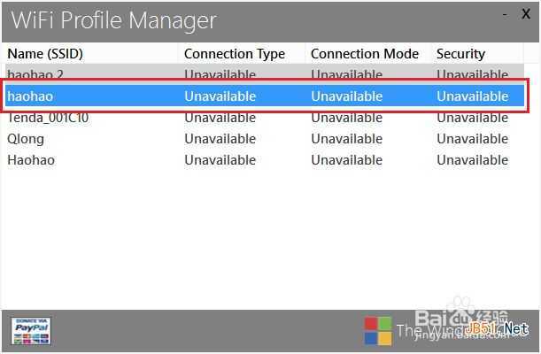Click Connection Mode value for Qlong
This screenshot has width=541, height=354.
click(x=346, y=139)
